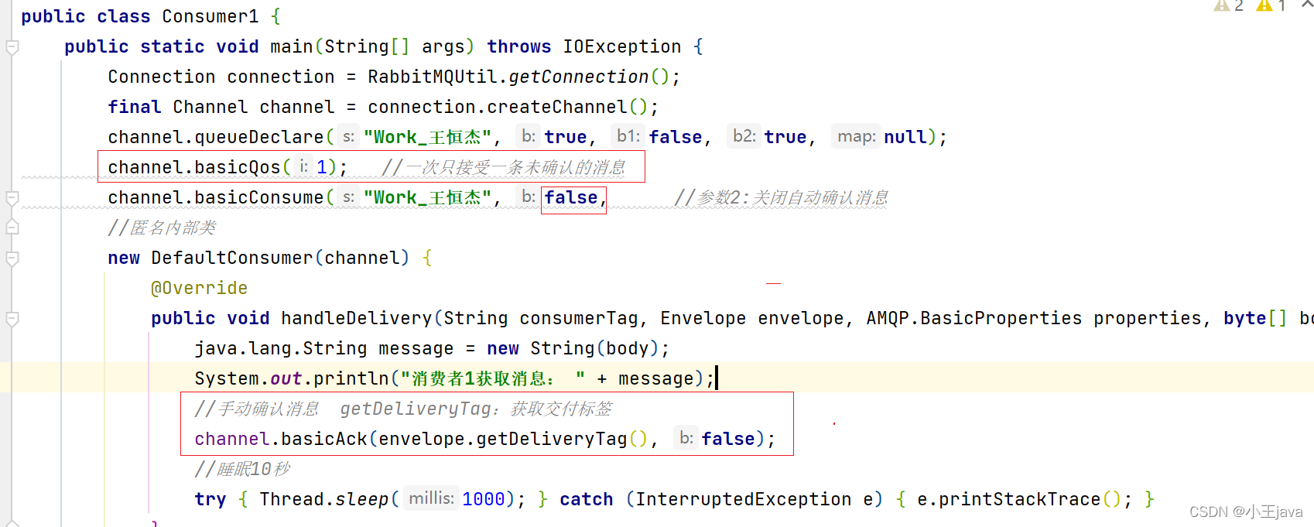Viewport: 1314px width, 527px height.
Task: Click the catch keyword
Action: coord(587,499)
